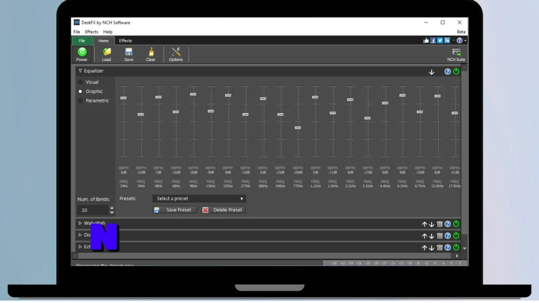Click the 96Hz band slider handle

(x=193, y=94)
